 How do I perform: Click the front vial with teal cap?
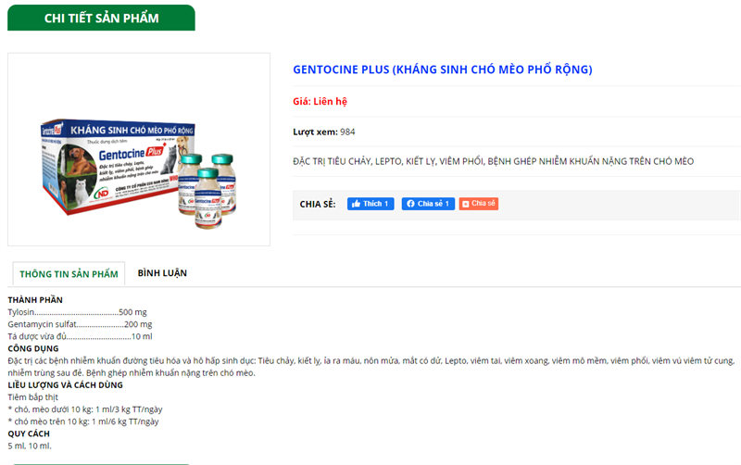(x=207, y=198)
